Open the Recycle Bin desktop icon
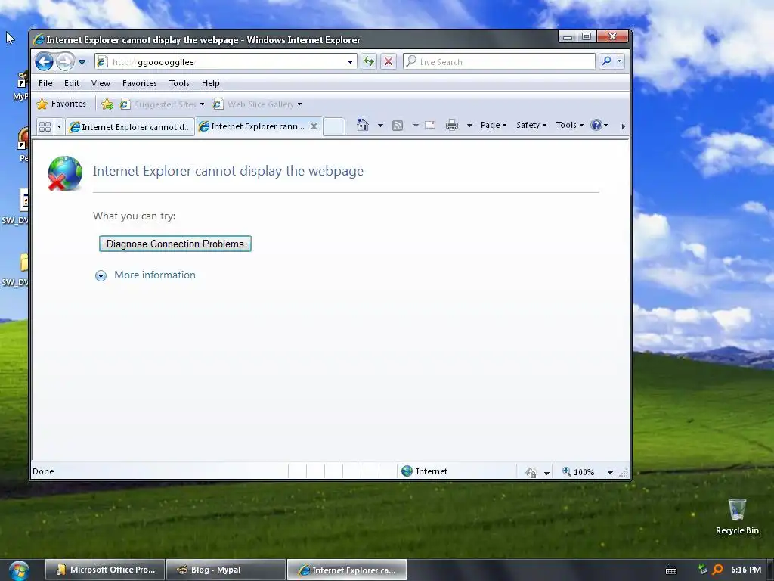 (x=737, y=516)
